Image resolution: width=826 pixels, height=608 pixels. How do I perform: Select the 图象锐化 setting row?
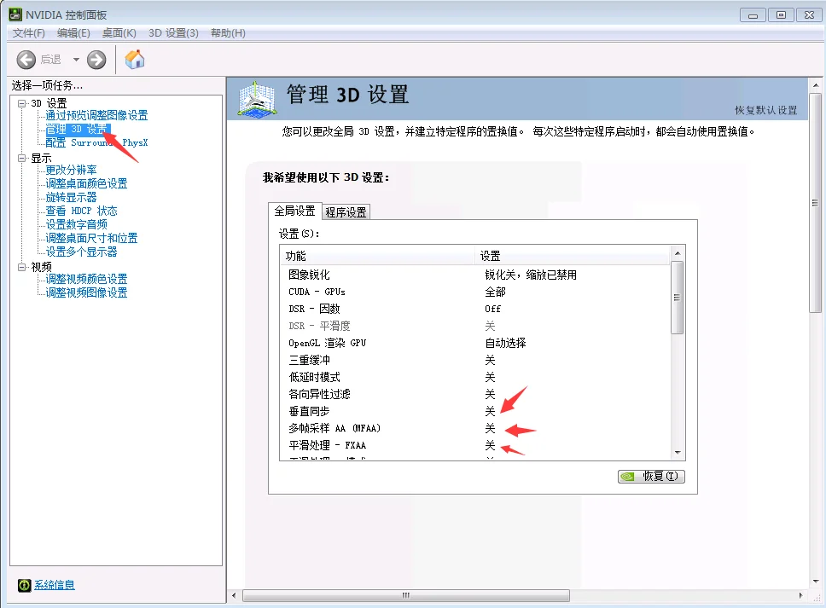click(475, 275)
